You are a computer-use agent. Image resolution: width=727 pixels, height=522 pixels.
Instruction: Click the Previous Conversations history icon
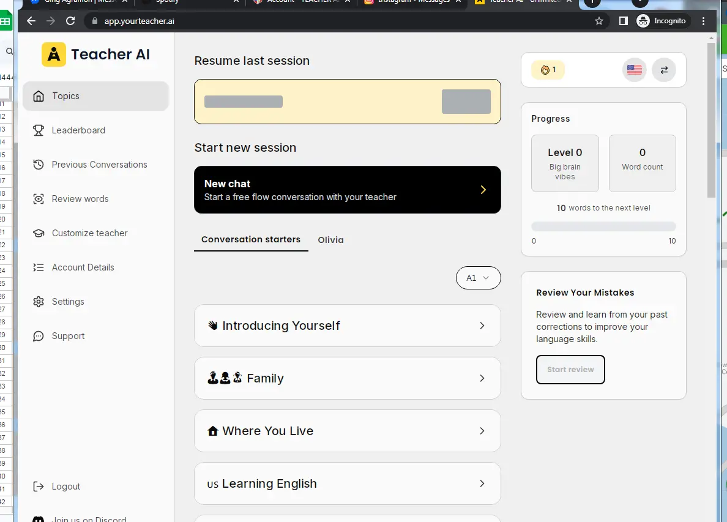tap(39, 165)
